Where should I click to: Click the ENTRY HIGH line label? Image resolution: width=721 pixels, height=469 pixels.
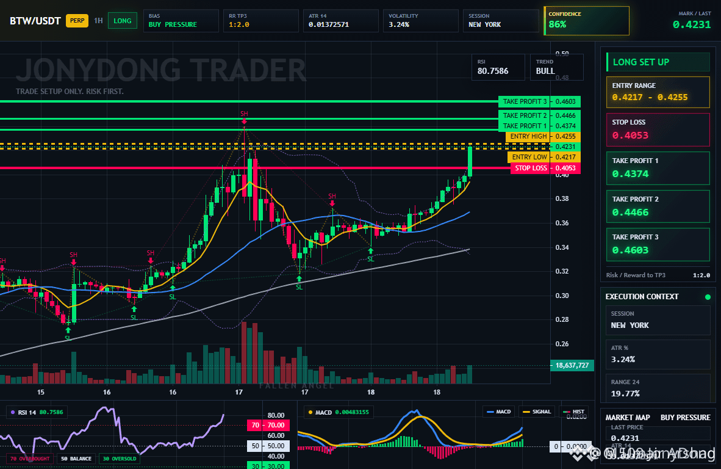tap(528, 136)
